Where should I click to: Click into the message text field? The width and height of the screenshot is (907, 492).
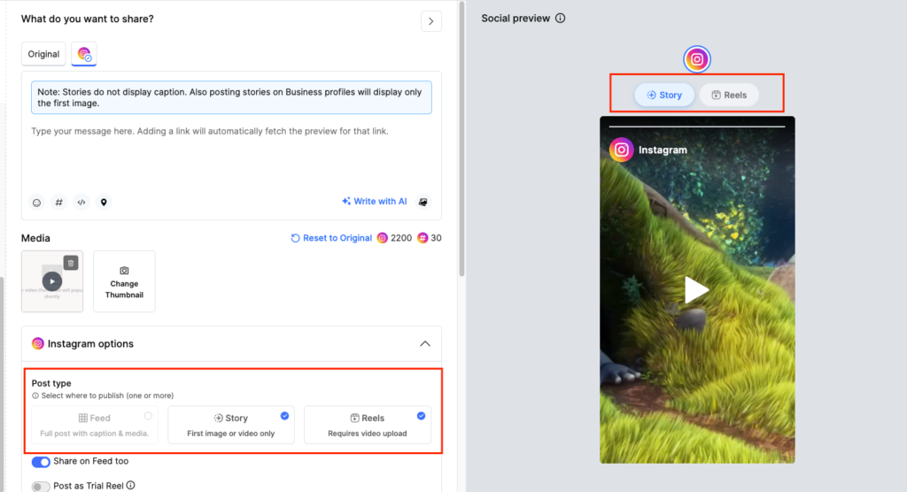point(231,153)
